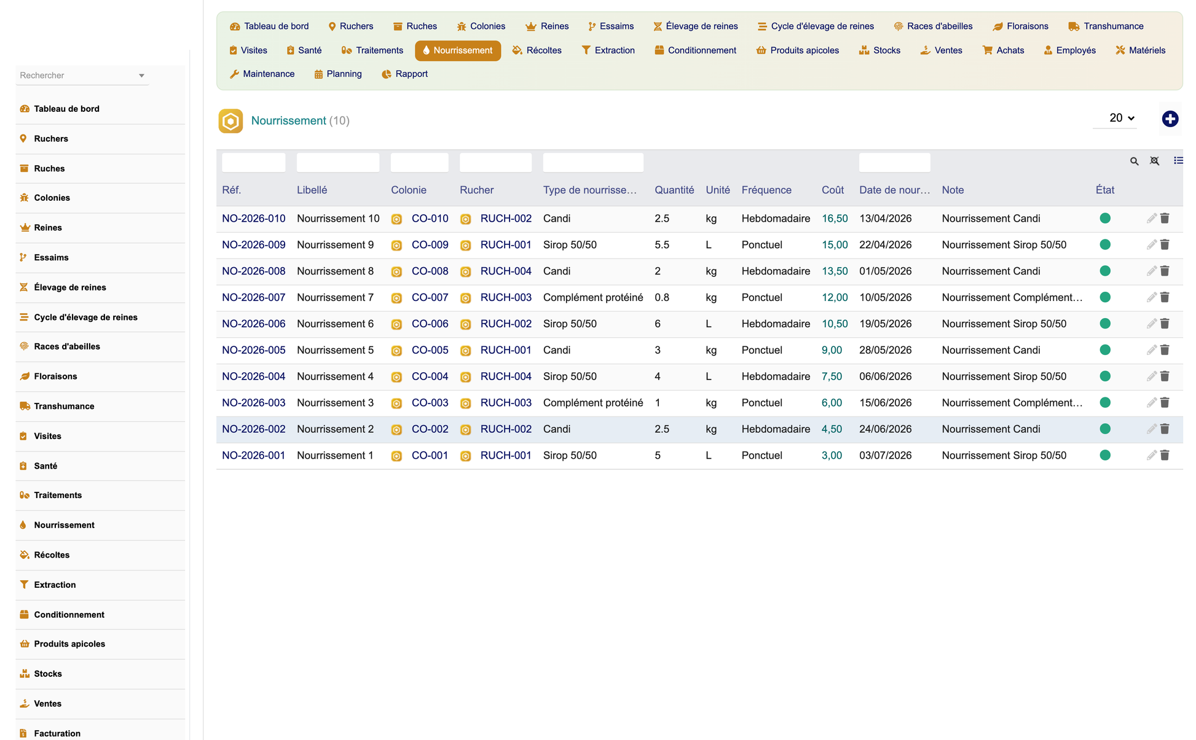The height and width of the screenshot is (740, 1196).
Task: Click the Nourrissement hexagon module icon
Action: 230,121
